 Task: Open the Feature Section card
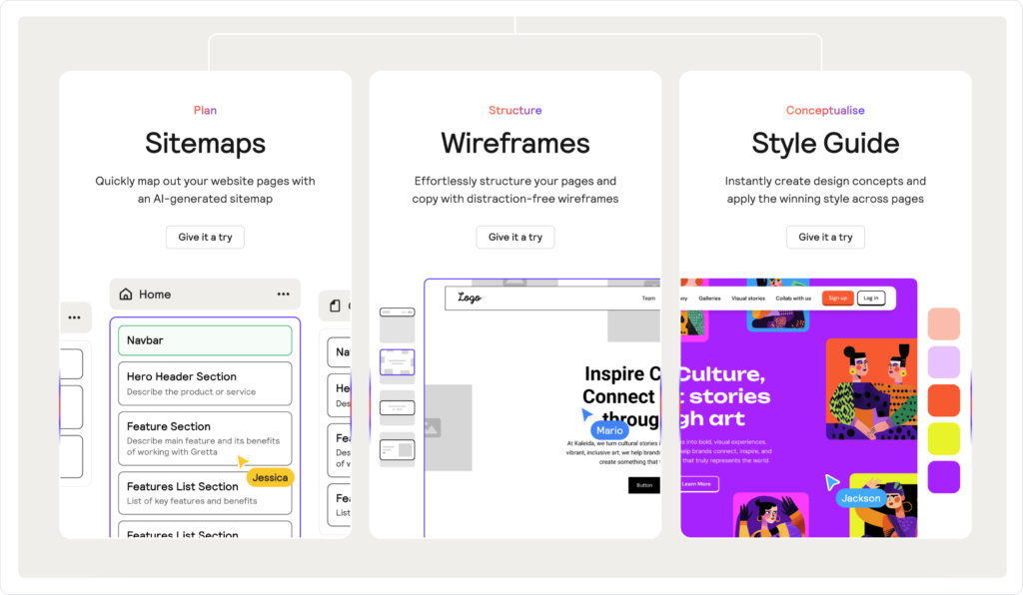pyautogui.click(x=205, y=438)
